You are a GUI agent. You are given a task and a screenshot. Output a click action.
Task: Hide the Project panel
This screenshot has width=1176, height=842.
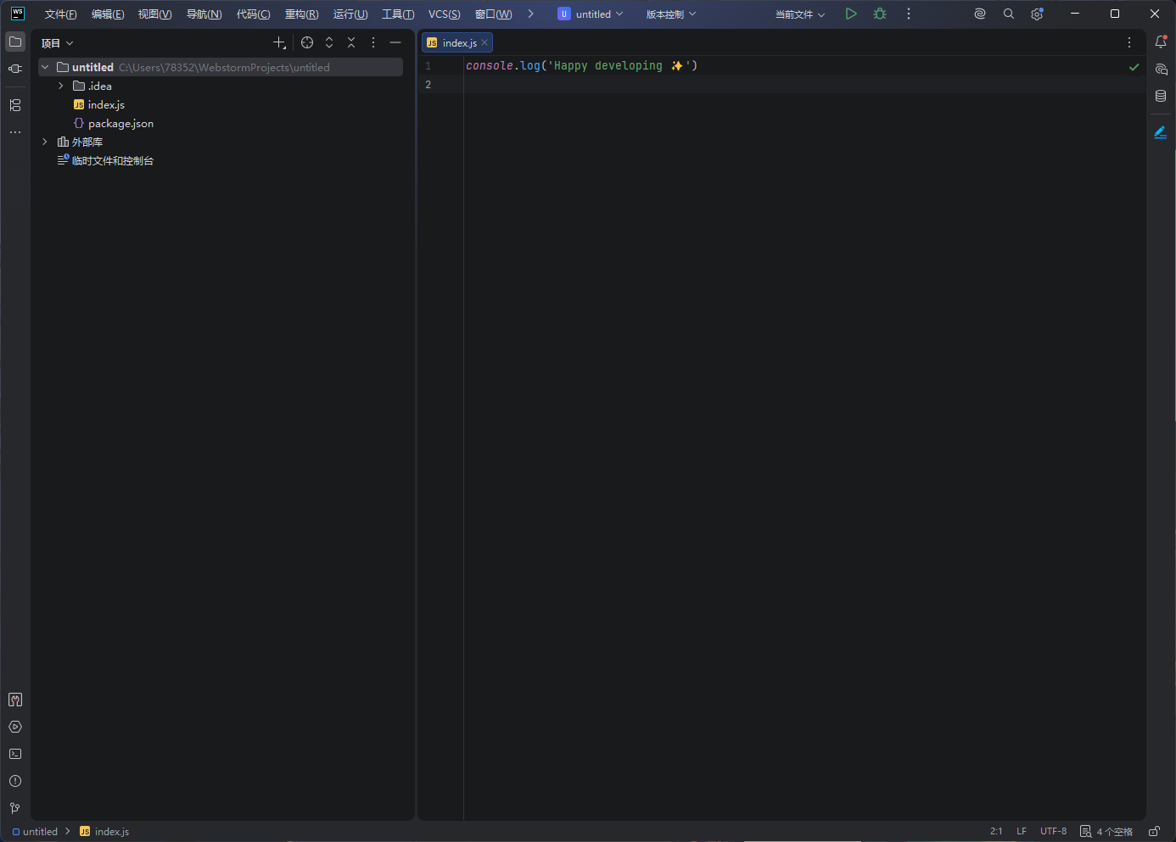coord(395,42)
